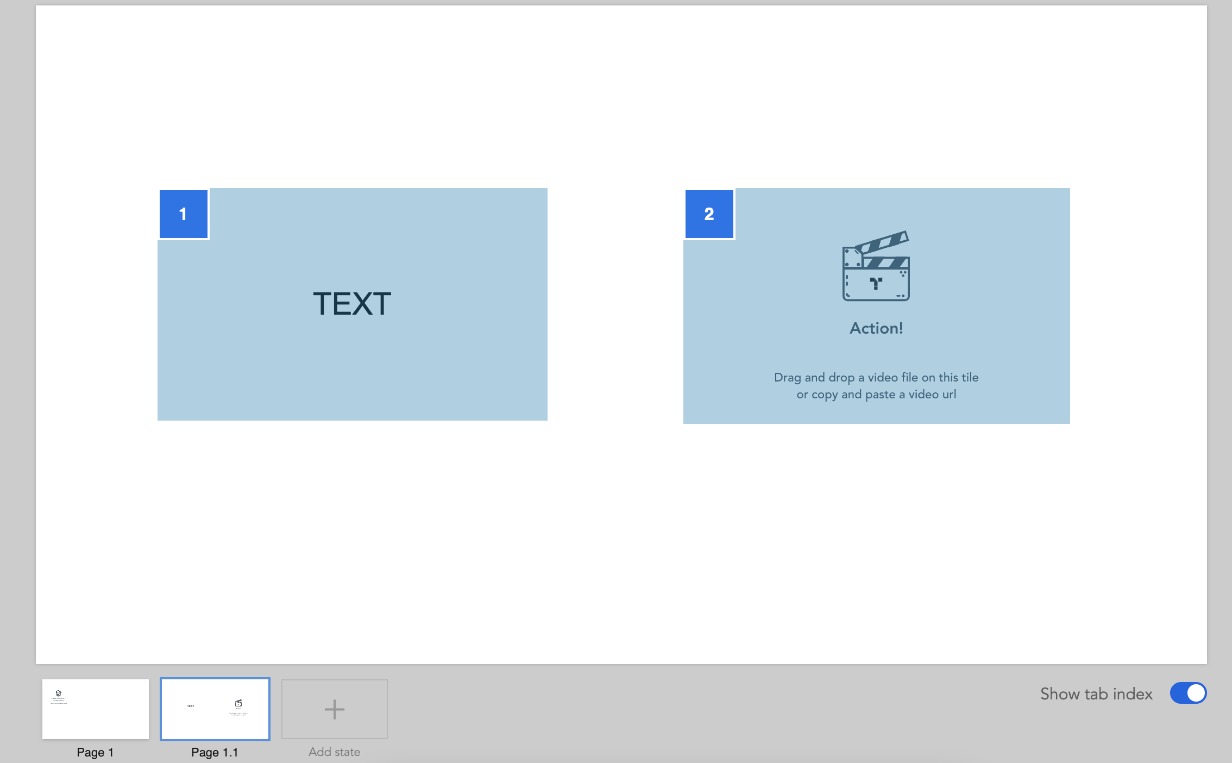This screenshot has width=1232, height=763.
Task: Click the plus icon to add state
Action: [x=334, y=709]
